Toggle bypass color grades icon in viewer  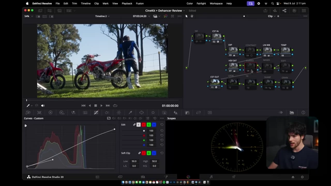(165, 16)
